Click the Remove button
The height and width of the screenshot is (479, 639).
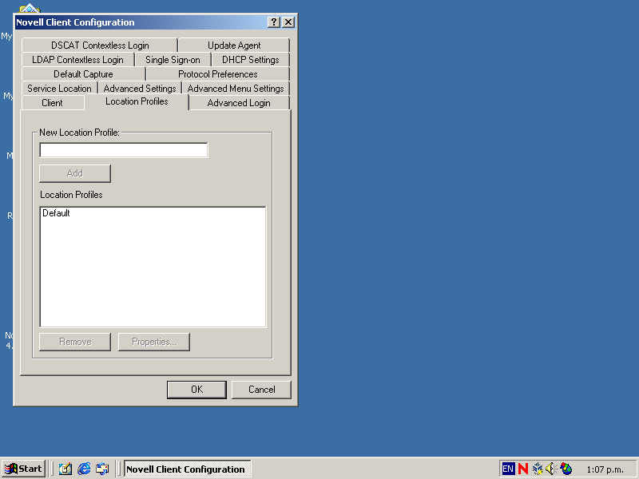pos(75,342)
